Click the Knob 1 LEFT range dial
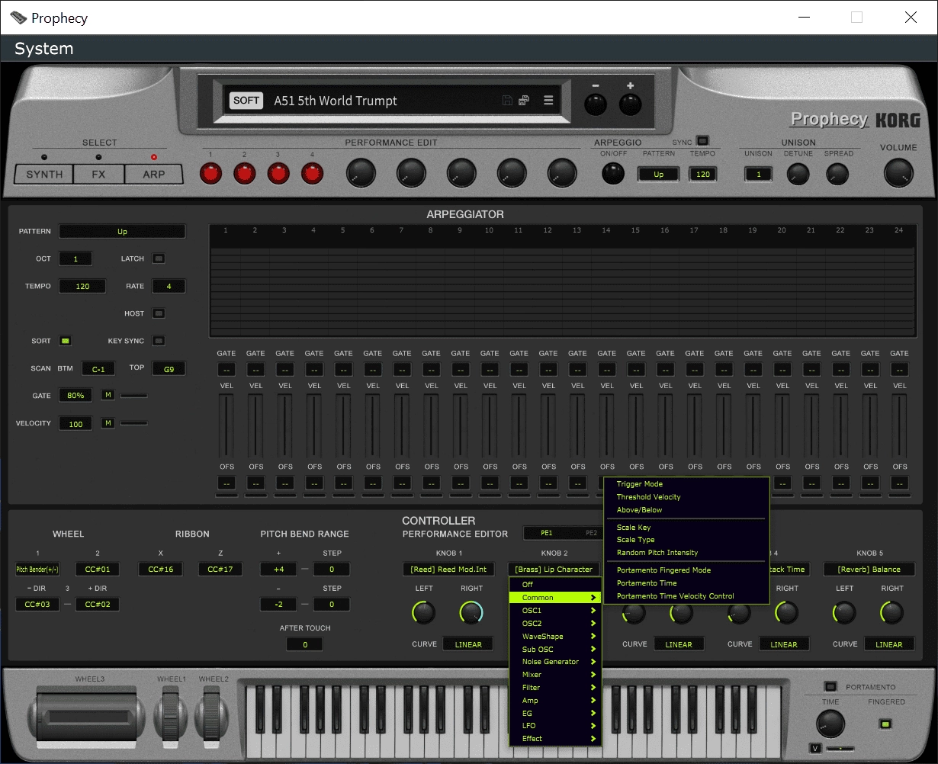The image size is (938, 764). pyautogui.click(x=423, y=612)
